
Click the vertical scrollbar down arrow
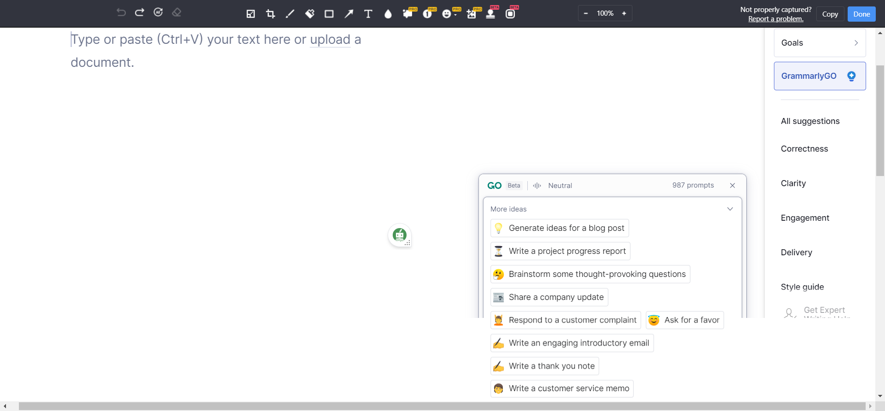[x=880, y=396]
